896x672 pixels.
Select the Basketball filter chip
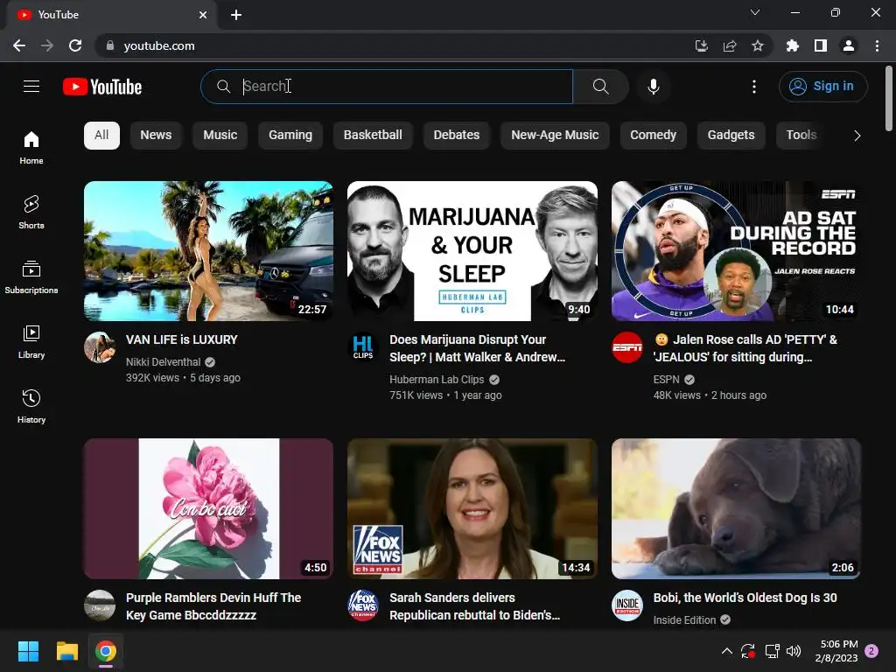[373, 136]
